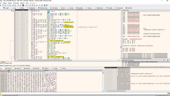Open the String search toolbar icon
The height and width of the screenshot is (96, 170).
click(40, 5)
